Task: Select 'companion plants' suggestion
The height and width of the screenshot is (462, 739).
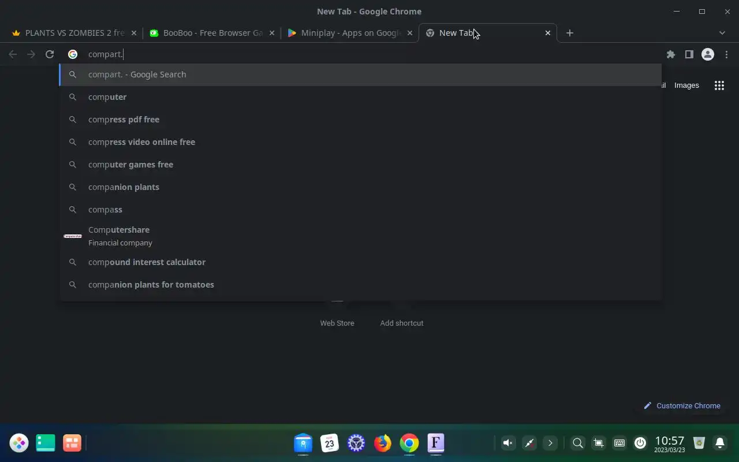Action: coord(360,187)
